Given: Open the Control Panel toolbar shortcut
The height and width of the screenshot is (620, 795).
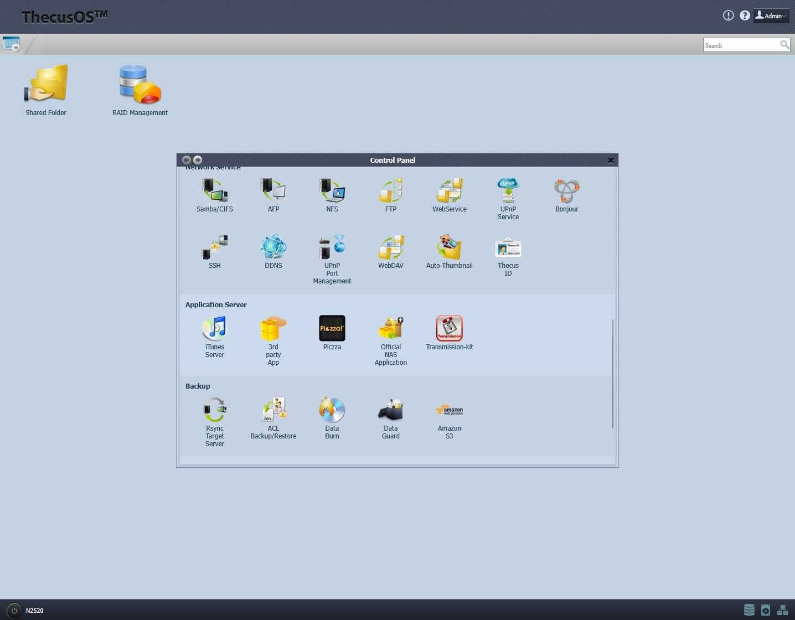Looking at the screenshot, I should point(12,44).
